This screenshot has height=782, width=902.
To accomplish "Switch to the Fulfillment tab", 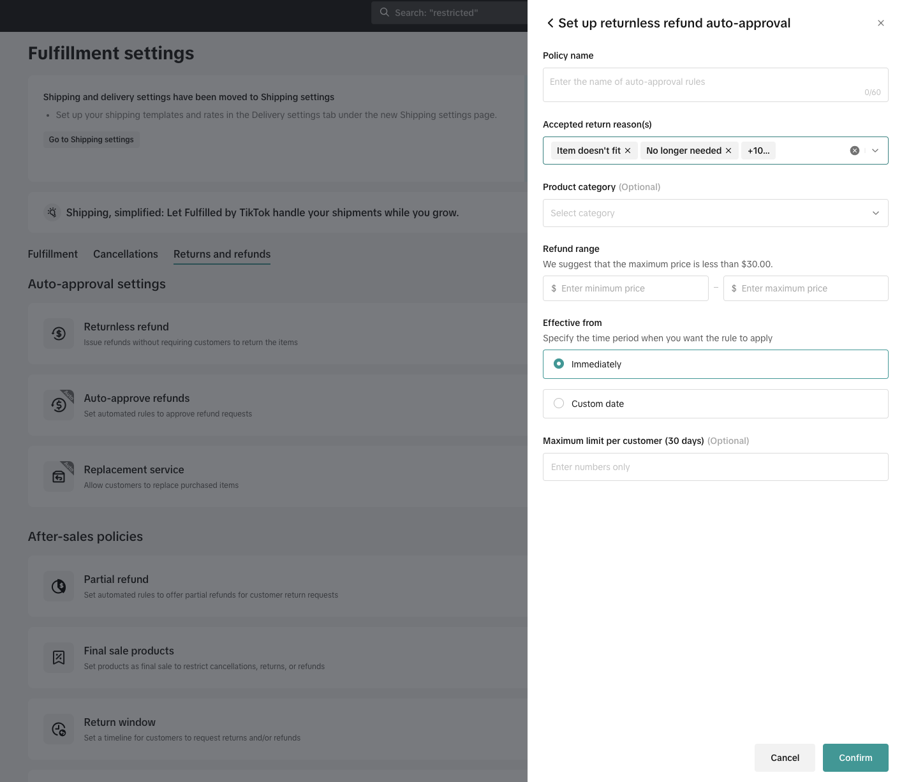I will pos(52,254).
